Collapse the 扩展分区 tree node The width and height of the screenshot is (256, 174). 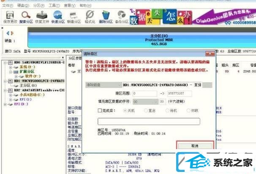pyautogui.click(x=11, y=72)
